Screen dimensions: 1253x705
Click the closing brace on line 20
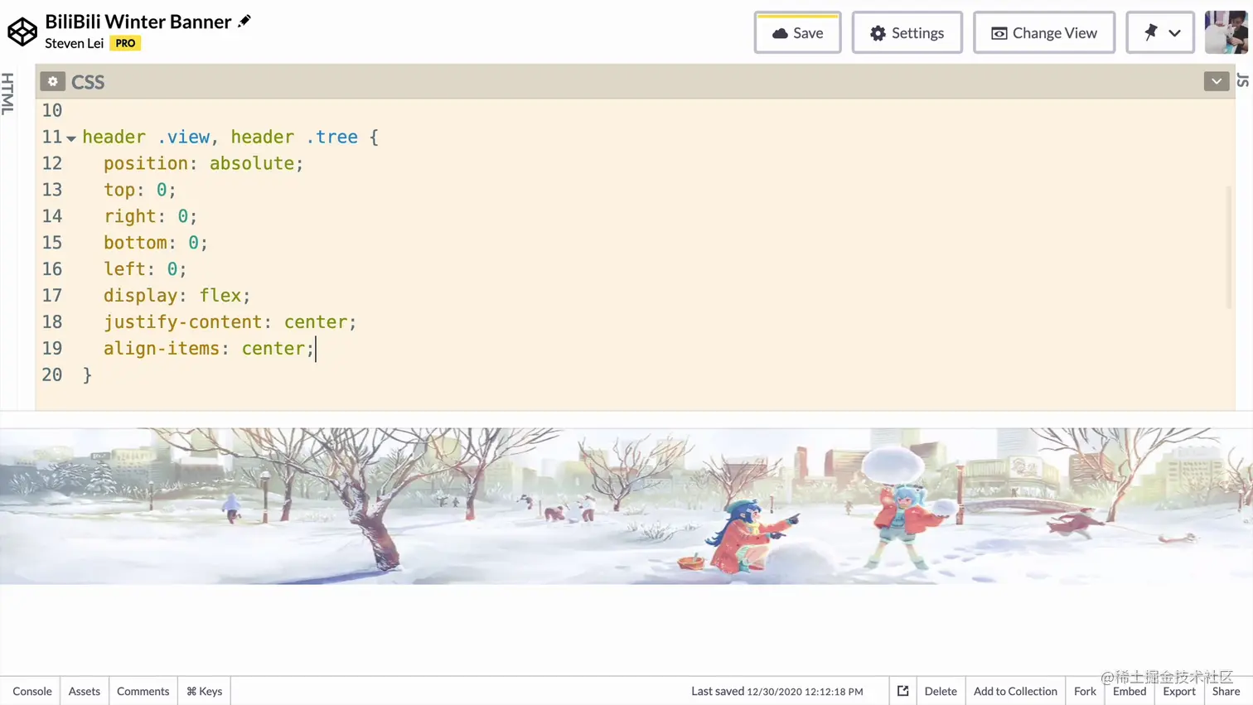click(87, 374)
